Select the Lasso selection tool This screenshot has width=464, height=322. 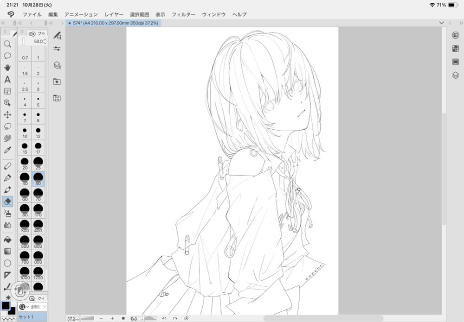point(7,126)
